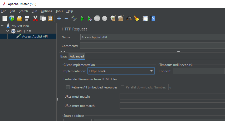Click the Clear icon with single broom
225x121 pixels.
tap(113, 18)
